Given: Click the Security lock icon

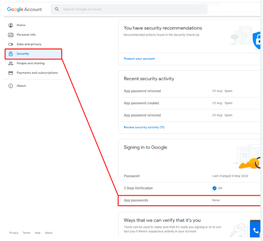Looking at the screenshot, I should point(11,54).
